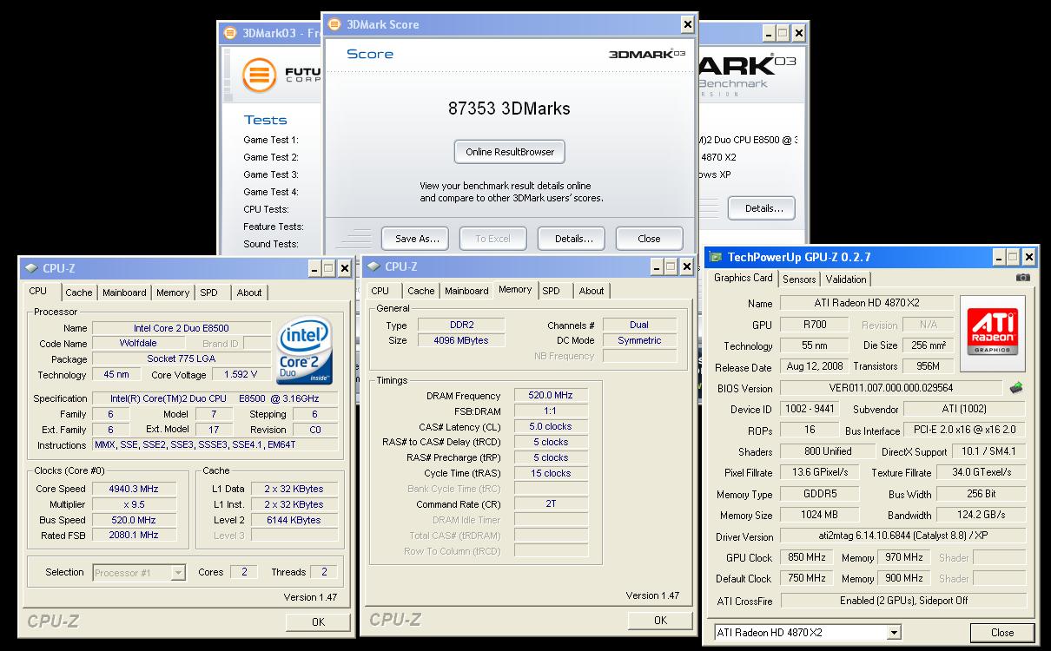Click the Command Rate 2T value
The width and height of the screenshot is (1051, 651).
(551, 503)
